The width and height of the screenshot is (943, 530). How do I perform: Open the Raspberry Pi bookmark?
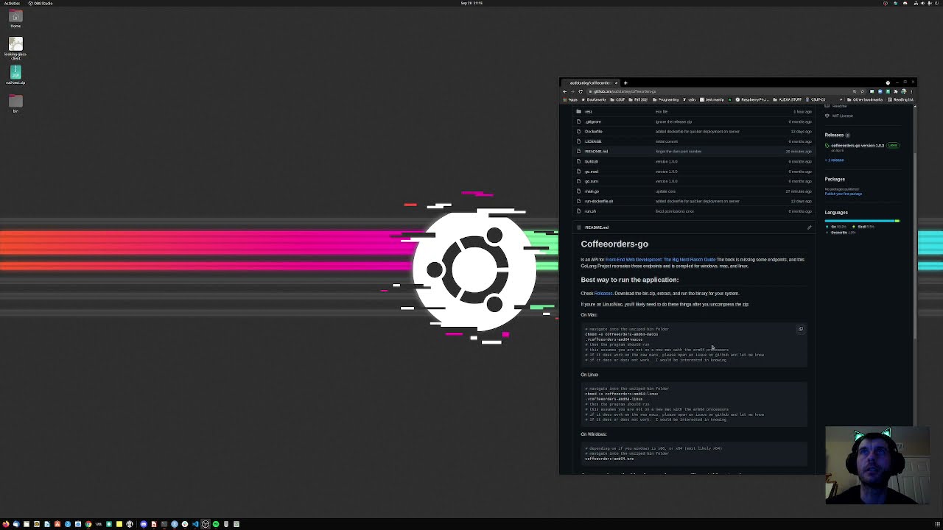pyautogui.click(x=751, y=99)
